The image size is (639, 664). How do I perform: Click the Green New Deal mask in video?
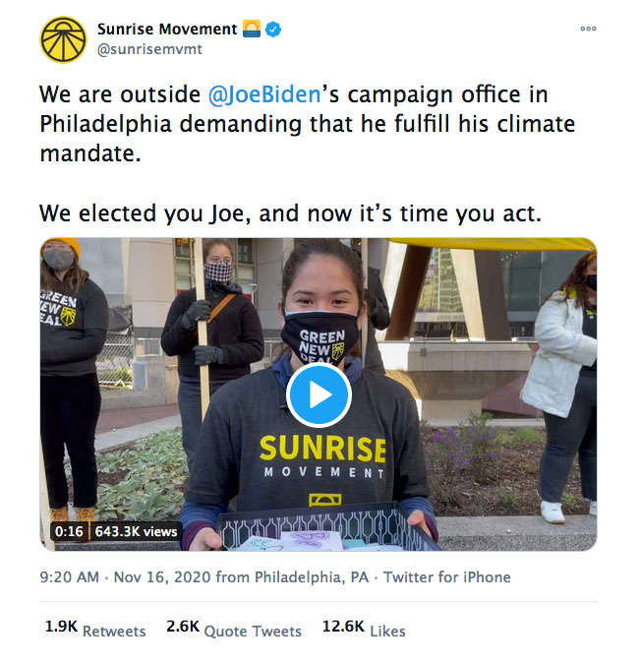[320, 338]
